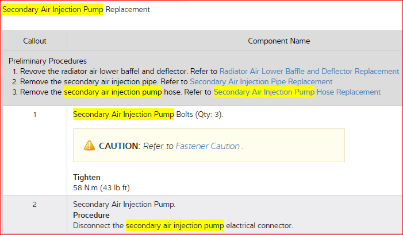Open the Fastener Caution link
Screen dimensions: 403x235
208,146
